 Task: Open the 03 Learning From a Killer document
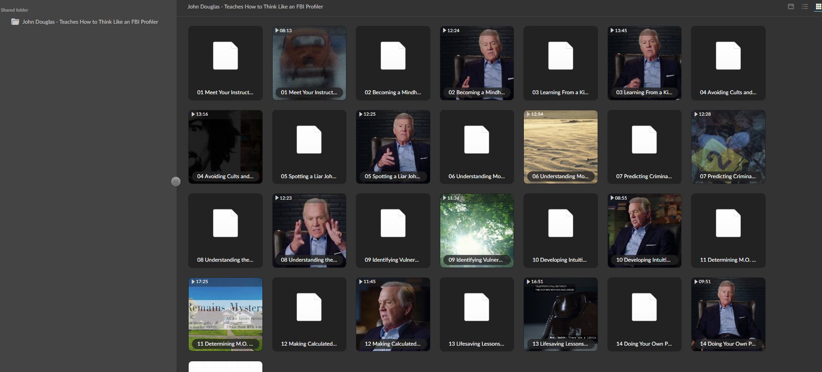(561, 63)
